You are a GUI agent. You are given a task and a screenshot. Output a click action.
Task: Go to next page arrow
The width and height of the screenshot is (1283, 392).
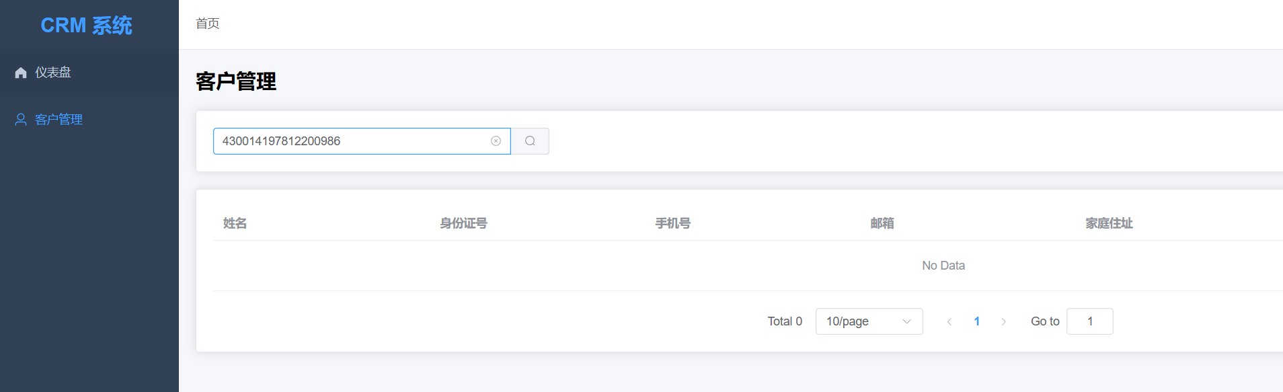(x=1003, y=321)
